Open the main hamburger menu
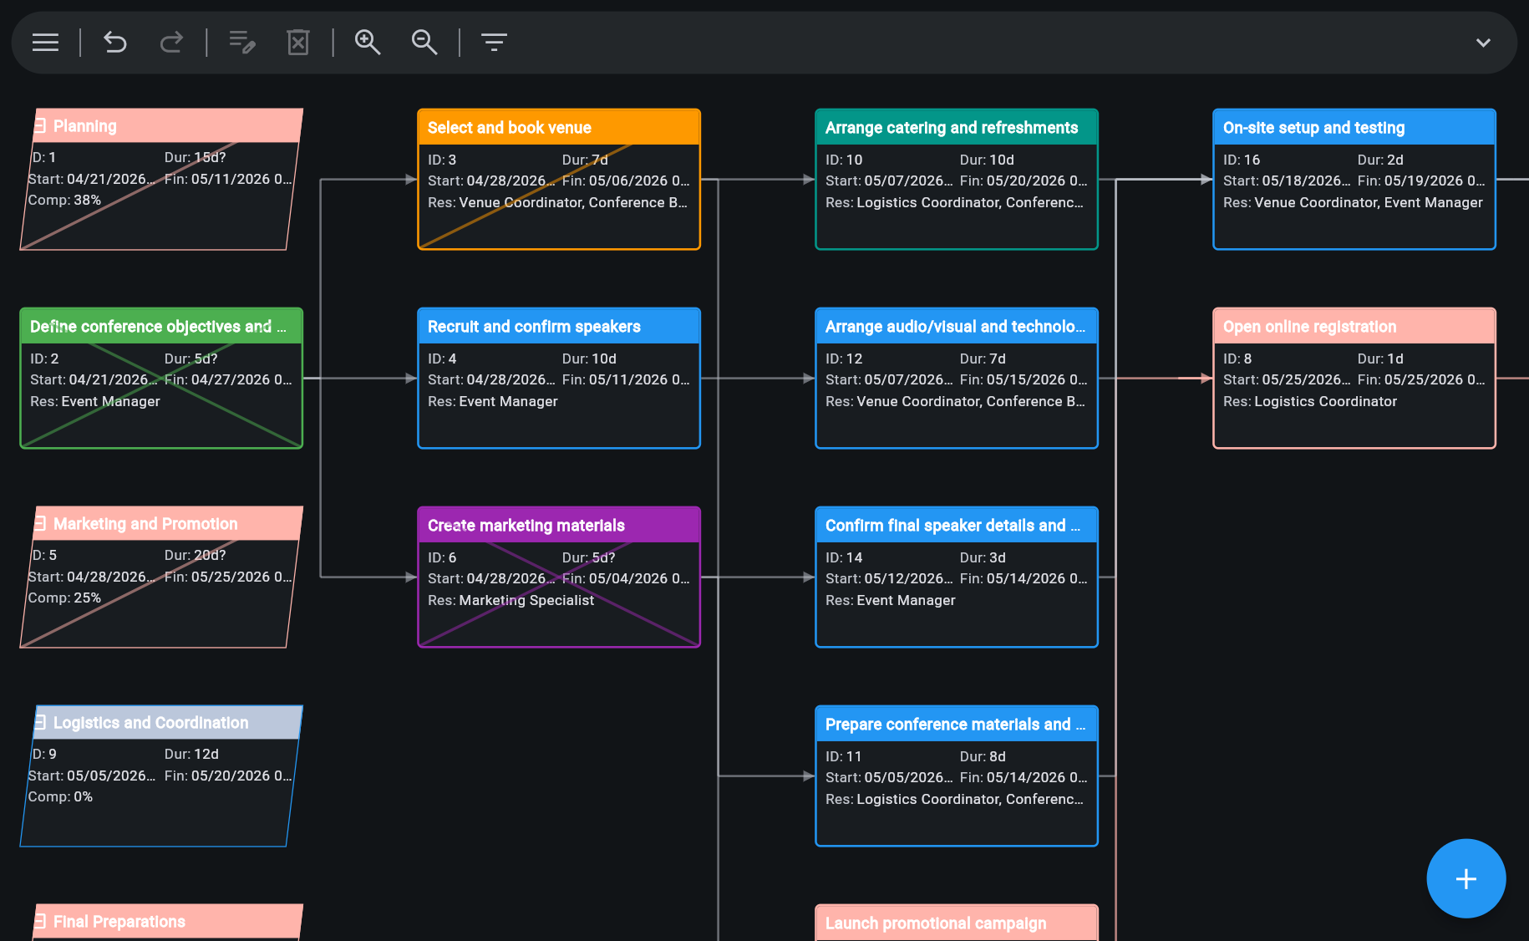 pos(44,42)
